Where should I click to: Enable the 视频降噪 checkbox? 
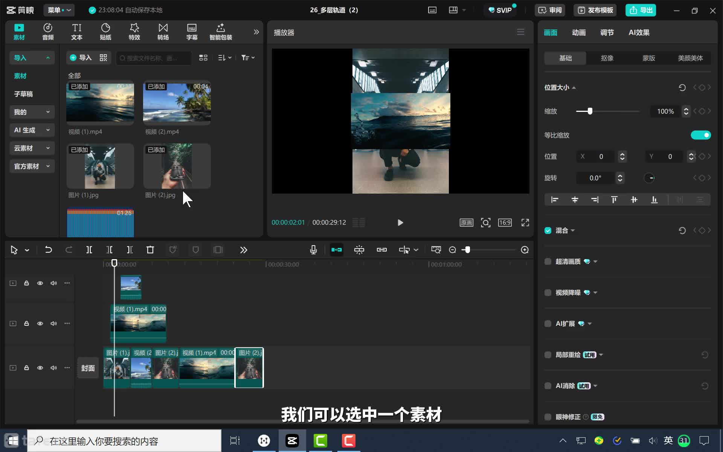548,293
